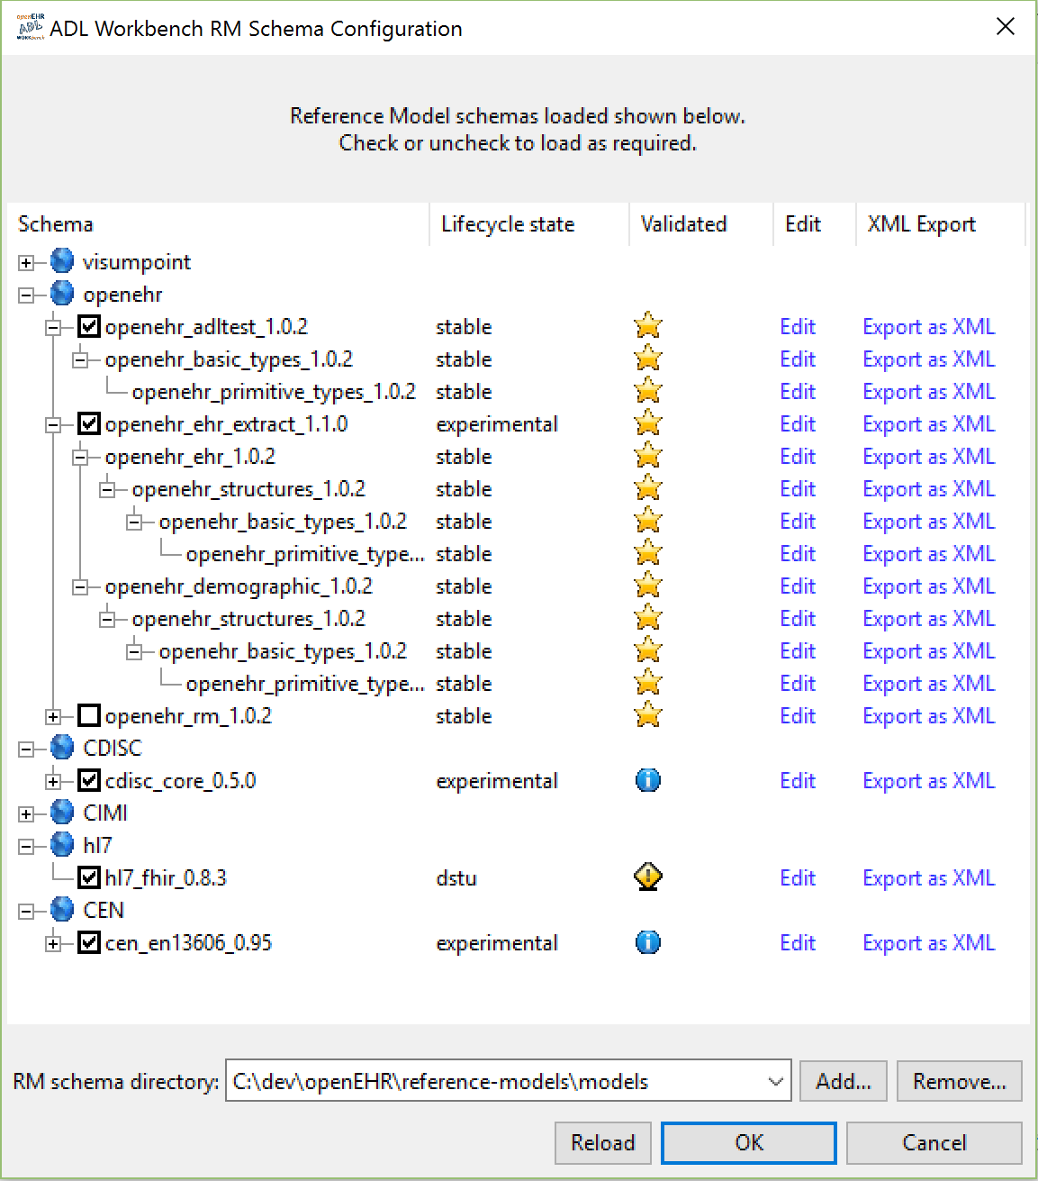
Task: Collapse the CDISC node
Action: coord(26,749)
